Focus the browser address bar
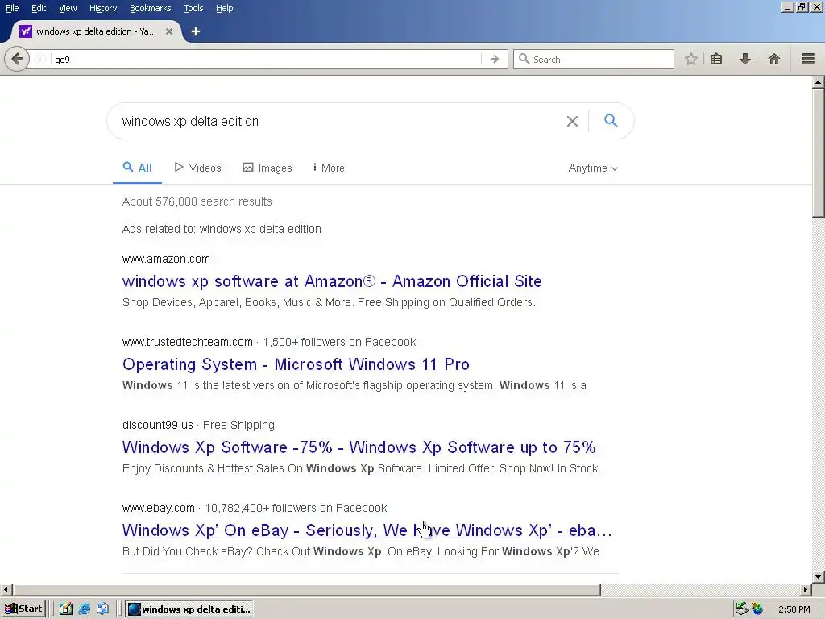This screenshot has height=619, width=825. [x=266, y=59]
